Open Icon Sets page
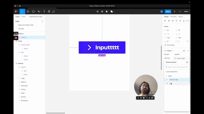The height and width of the screenshot is (114, 204). click(21, 29)
